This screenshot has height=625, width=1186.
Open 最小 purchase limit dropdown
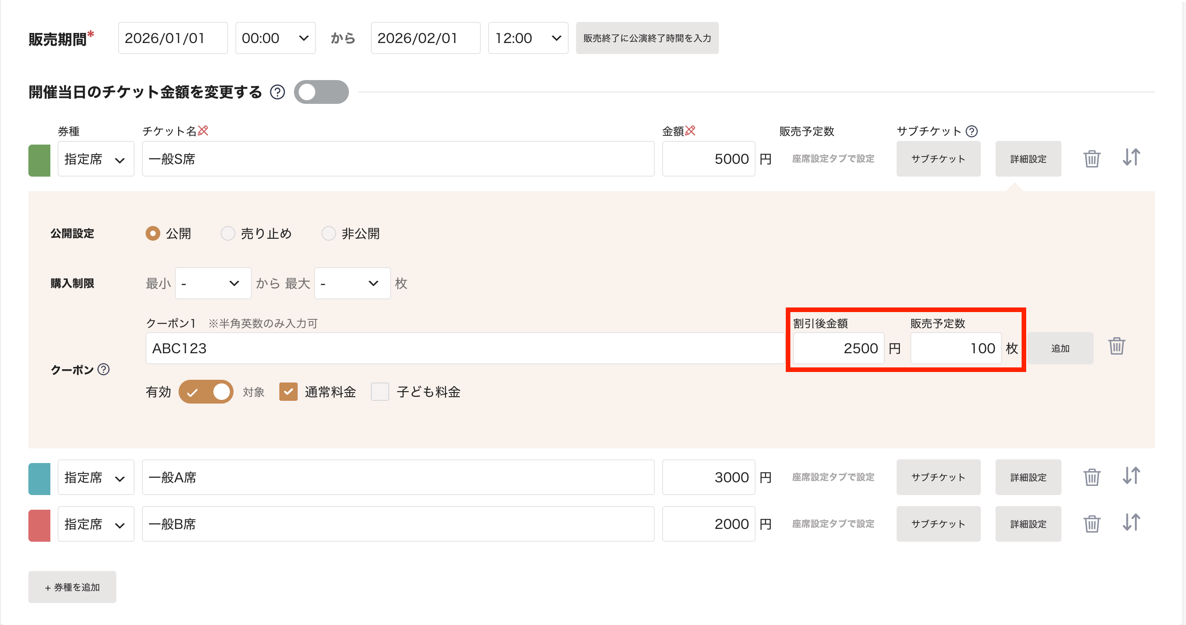click(x=213, y=283)
